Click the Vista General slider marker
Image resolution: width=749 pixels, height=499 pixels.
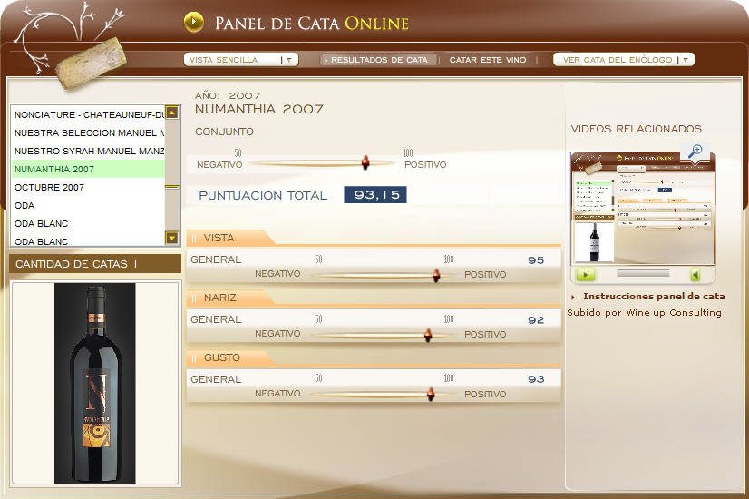click(436, 275)
